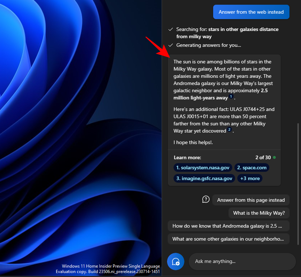Pick the 'How do we know that Andromeda galaxy' suggestion
The height and width of the screenshot is (277, 301).
[228, 226]
